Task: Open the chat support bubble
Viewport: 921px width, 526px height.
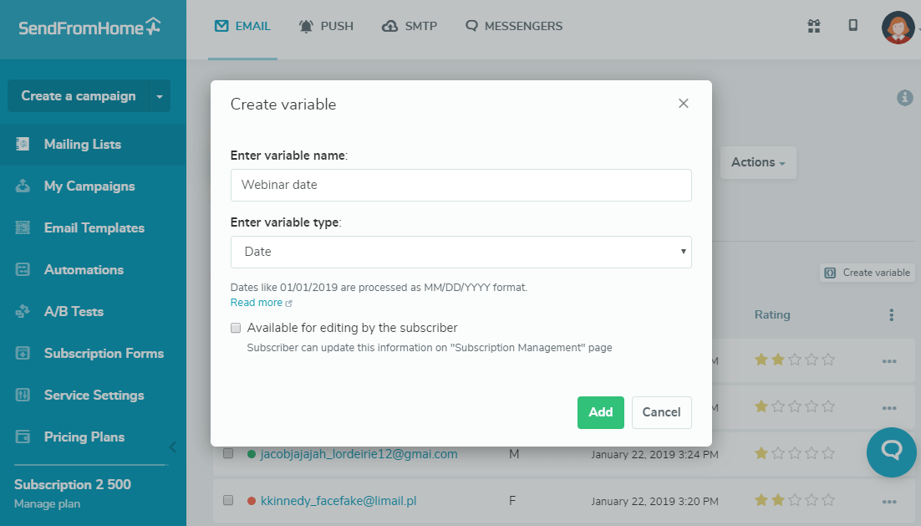Action: click(x=891, y=452)
